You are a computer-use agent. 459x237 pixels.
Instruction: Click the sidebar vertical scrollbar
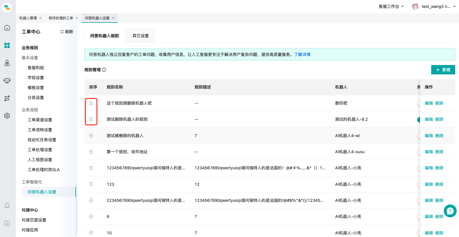76,209
